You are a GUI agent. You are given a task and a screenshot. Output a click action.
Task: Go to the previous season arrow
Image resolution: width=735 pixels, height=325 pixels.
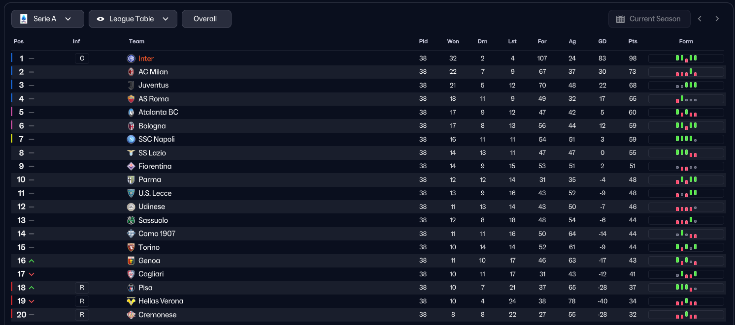pyautogui.click(x=700, y=19)
